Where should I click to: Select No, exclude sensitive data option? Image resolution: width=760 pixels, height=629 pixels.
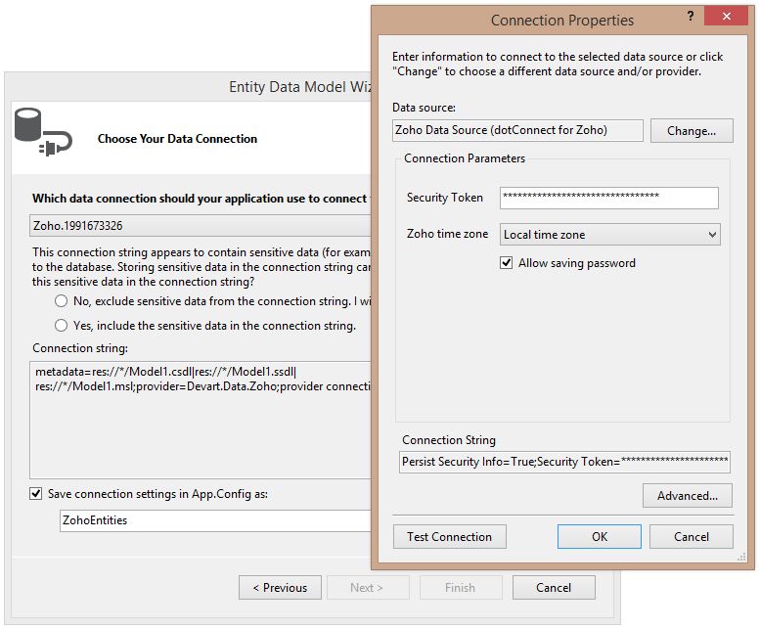62,301
